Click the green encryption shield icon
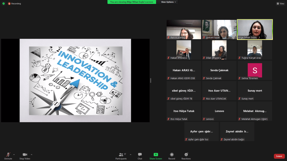 click(4, 4)
